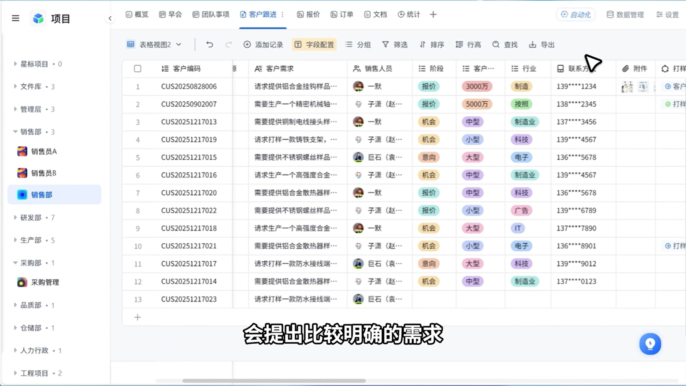The width and height of the screenshot is (686, 386).
Task: Click the horizontal scrollbar at bottom
Action: (x=274, y=381)
